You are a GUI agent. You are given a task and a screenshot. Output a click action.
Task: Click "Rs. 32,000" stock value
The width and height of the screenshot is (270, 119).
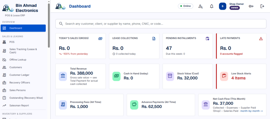click(187, 78)
